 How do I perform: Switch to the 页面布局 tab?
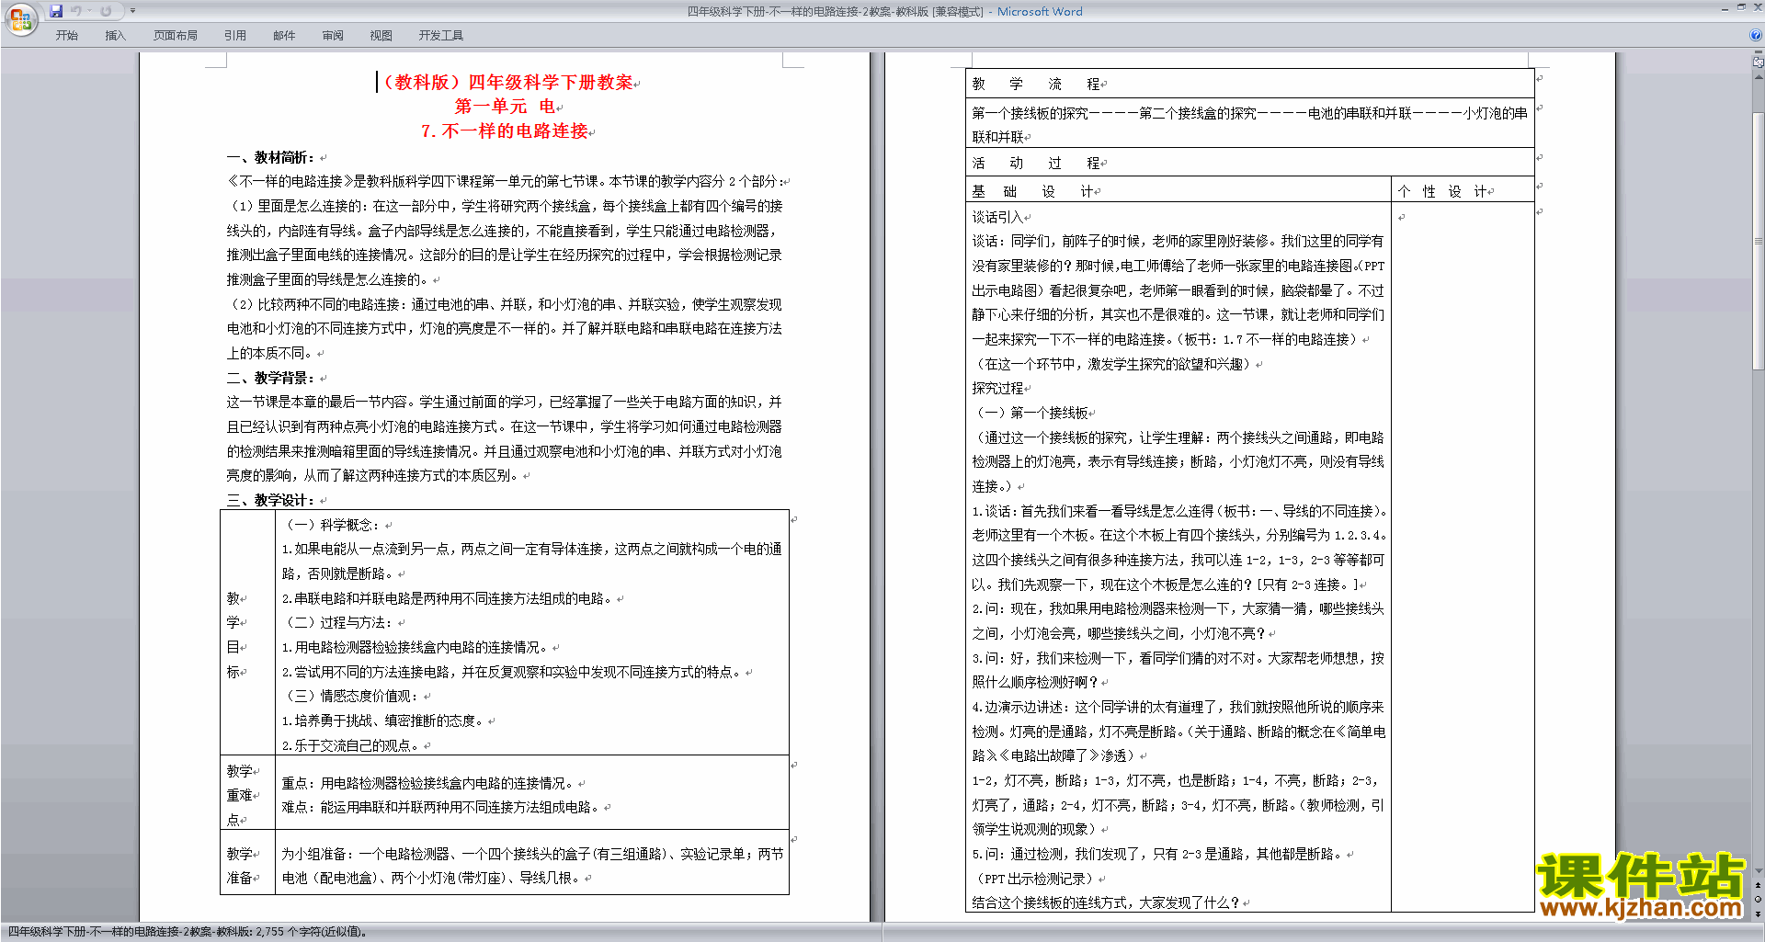point(176,36)
